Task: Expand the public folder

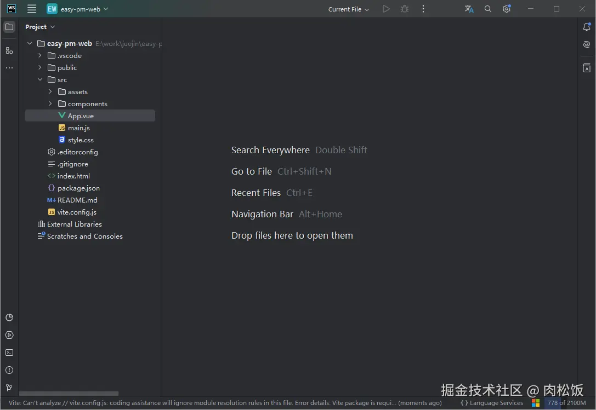Action: click(40, 67)
